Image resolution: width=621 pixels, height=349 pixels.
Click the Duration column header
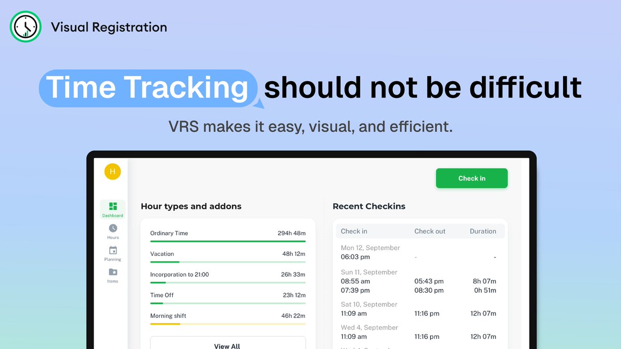[x=483, y=231]
